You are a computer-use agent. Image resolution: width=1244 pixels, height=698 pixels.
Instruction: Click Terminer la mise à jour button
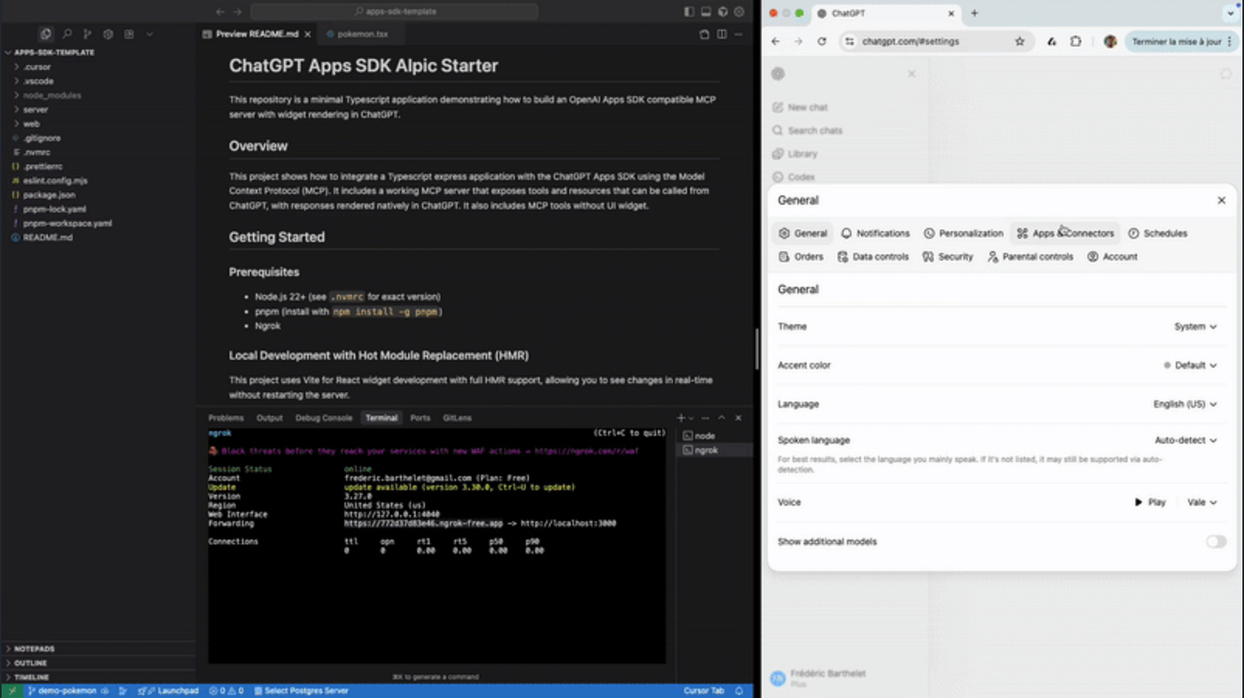coord(1181,41)
